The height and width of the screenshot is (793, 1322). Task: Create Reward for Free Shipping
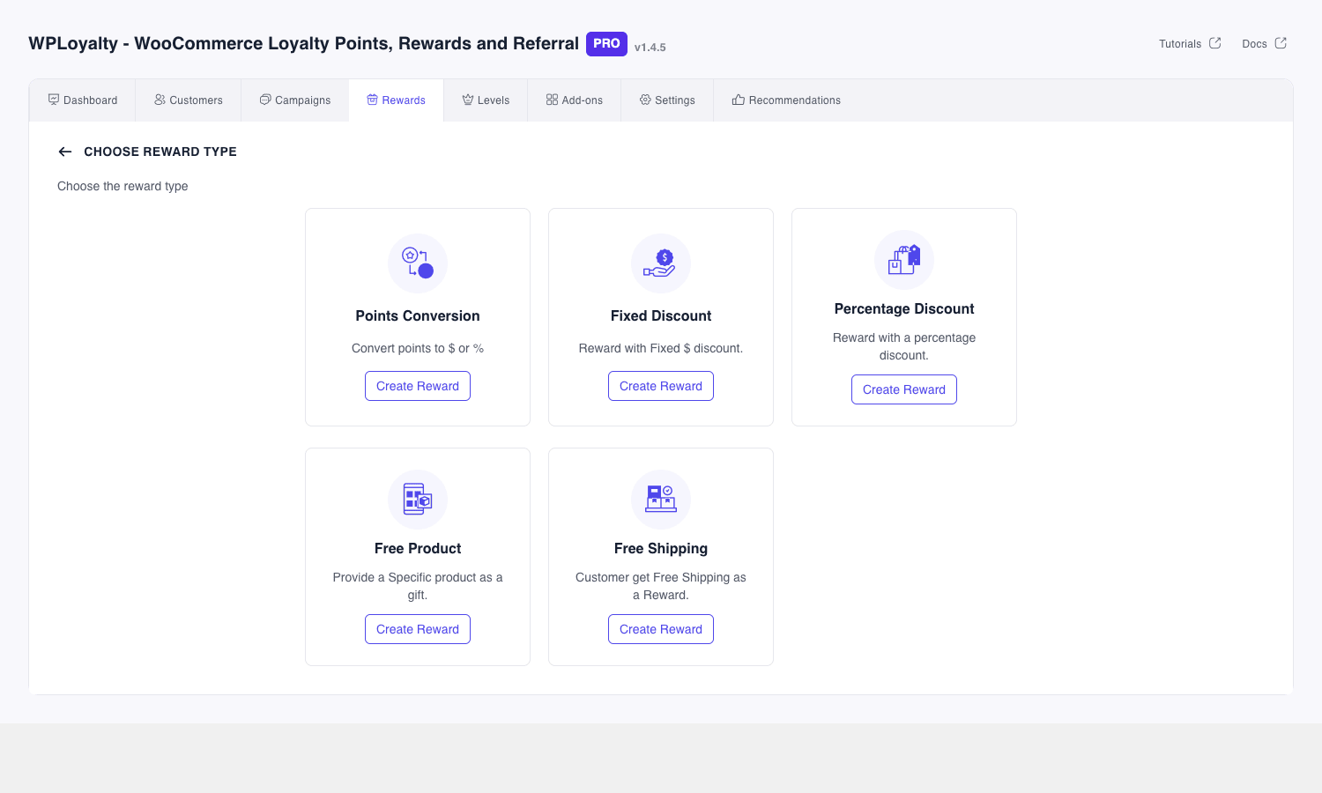[x=661, y=629]
